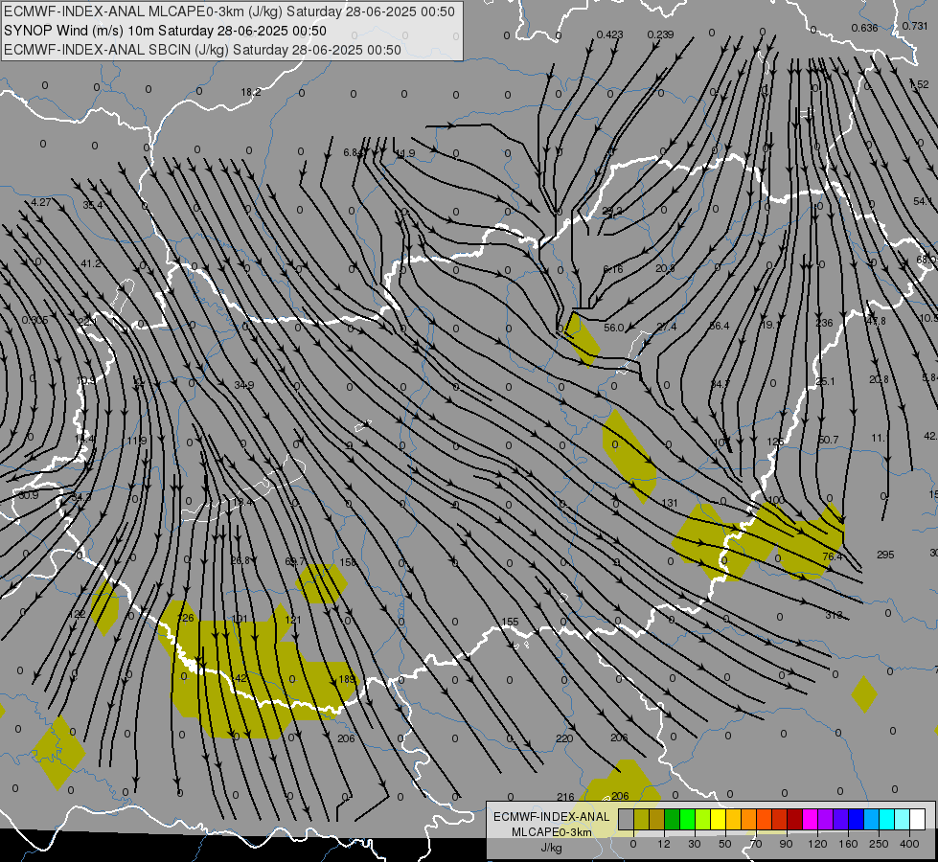
Task: Select the map value 41.2
Action: pos(91,263)
